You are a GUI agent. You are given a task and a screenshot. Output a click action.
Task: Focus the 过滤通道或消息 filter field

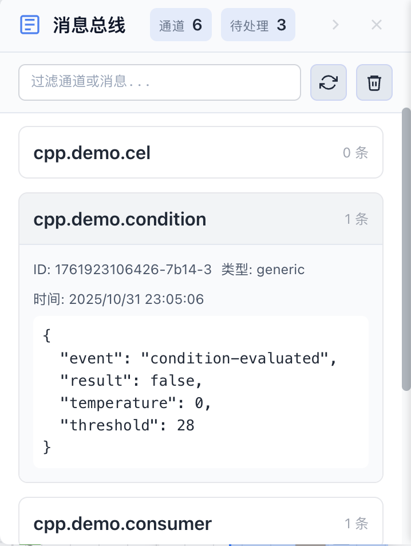pyautogui.click(x=160, y=82)
